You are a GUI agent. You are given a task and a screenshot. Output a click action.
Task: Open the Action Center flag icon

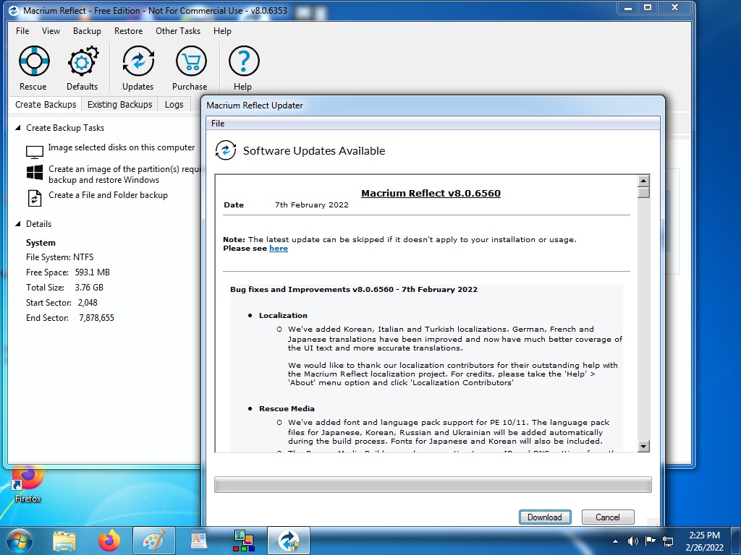coord(651,541)
